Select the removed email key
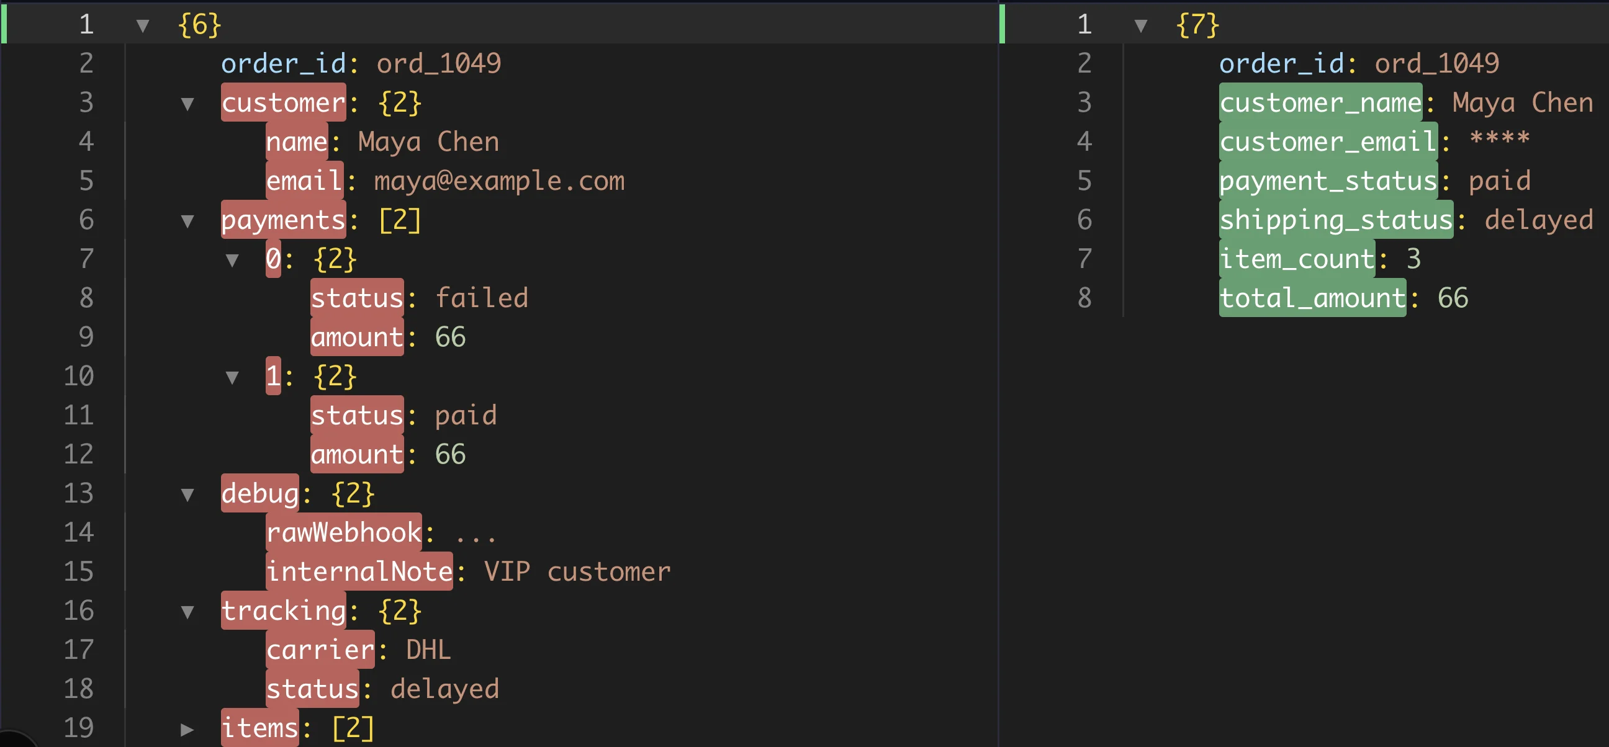 point(304,181)
